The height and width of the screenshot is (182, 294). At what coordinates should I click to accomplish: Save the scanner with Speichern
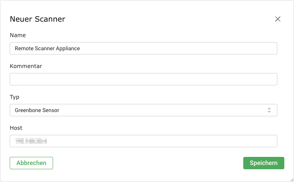click(x=263, y=163)
